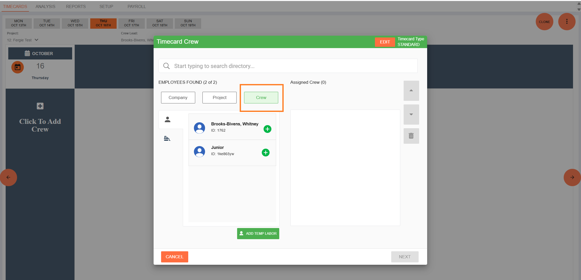Screen dimensions: 581x280
Task: Add Junior to crew with plus icon
Action: point(266,153)
